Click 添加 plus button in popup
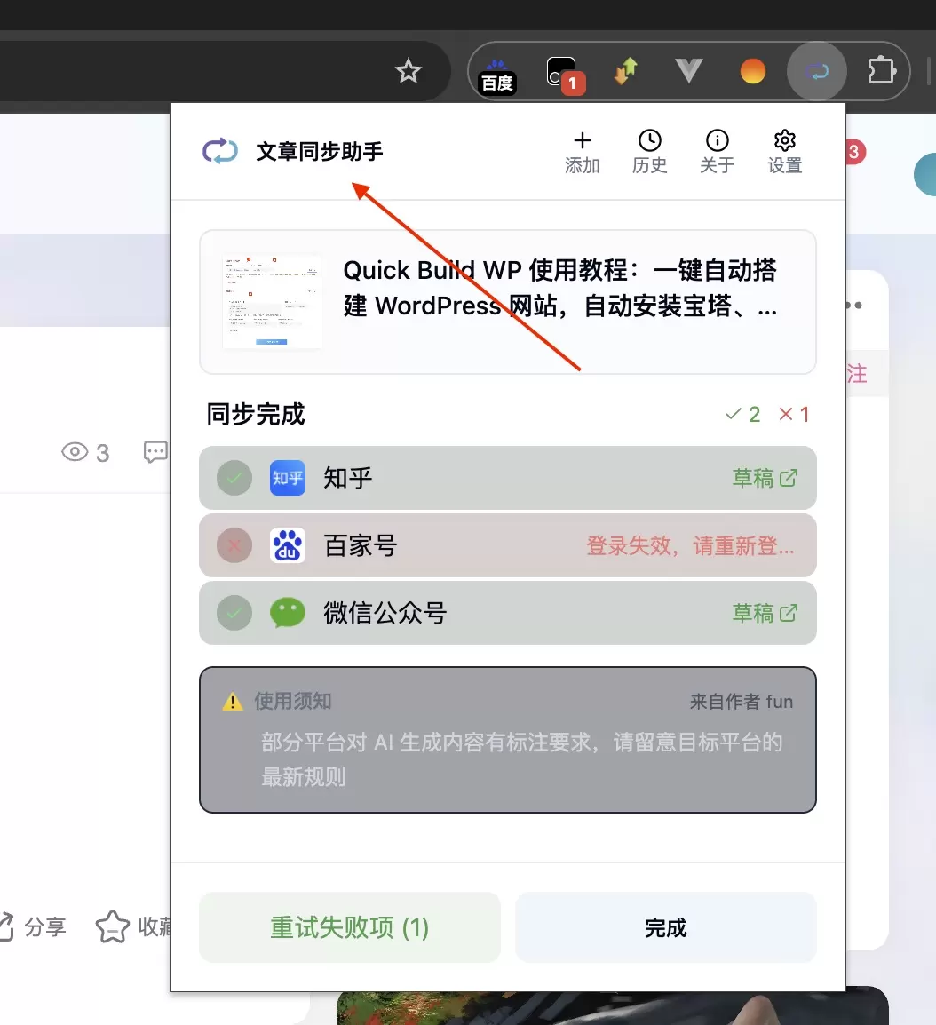This screenshot has width=936, height=1025. (x=582, y=152)
